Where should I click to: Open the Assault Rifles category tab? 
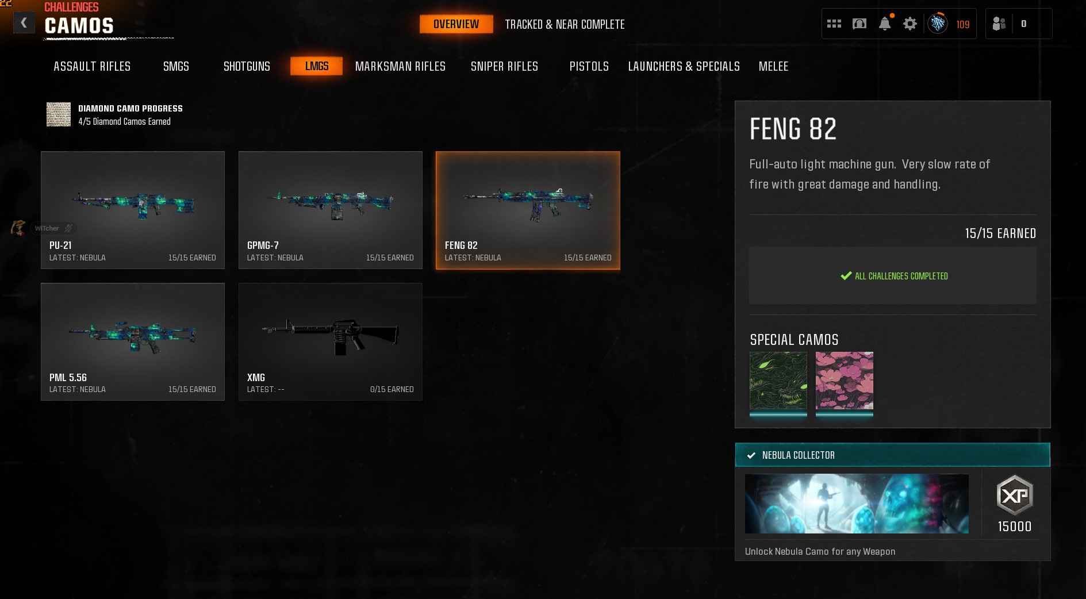pyautogui.click(x=92, y=66)
